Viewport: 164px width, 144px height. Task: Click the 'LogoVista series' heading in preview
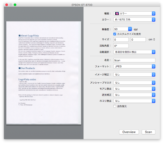click(27, 79)
